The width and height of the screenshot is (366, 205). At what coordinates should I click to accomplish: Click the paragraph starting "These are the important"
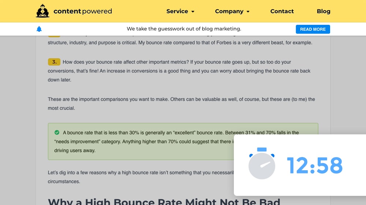pos(181,104)
